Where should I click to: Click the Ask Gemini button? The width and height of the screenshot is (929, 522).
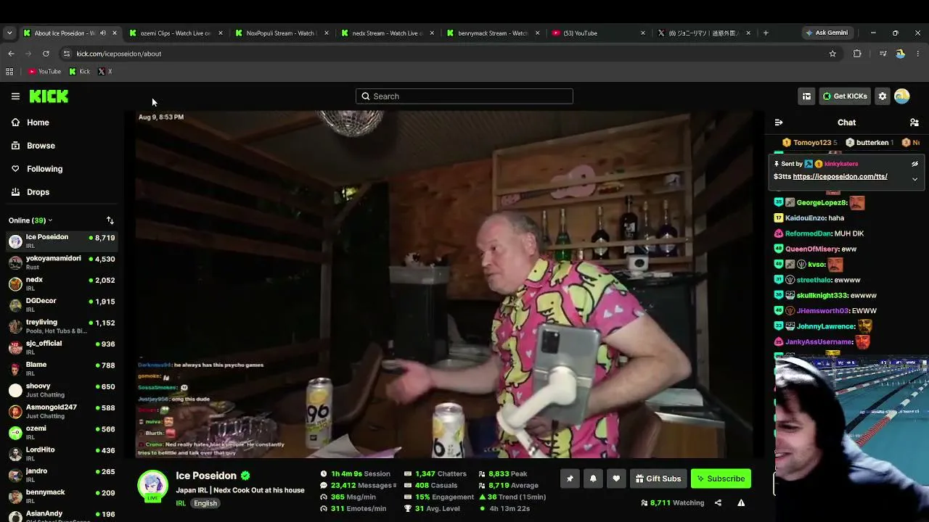pyautogui.click(x=826, y=33)
